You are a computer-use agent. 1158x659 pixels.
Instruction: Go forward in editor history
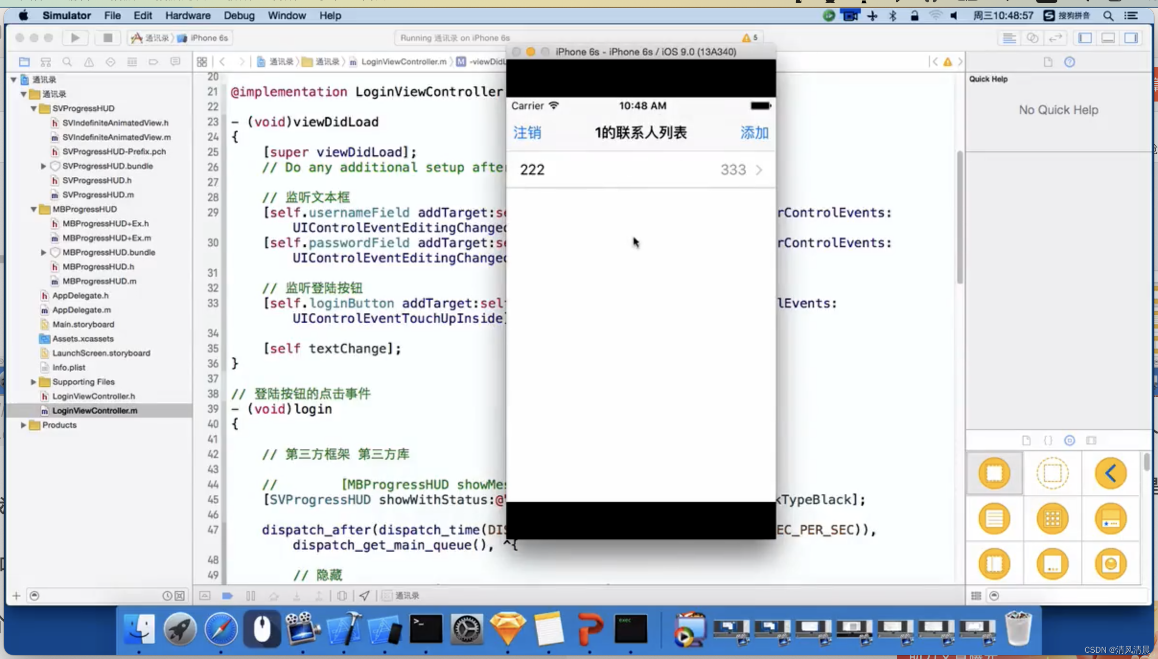click(242, 62)
